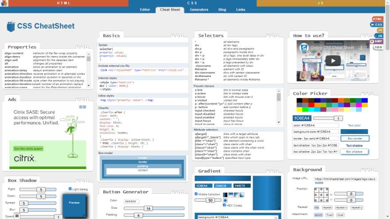Click the 'none' link under Image URL
Screen dimensions: 390x219
319,183
